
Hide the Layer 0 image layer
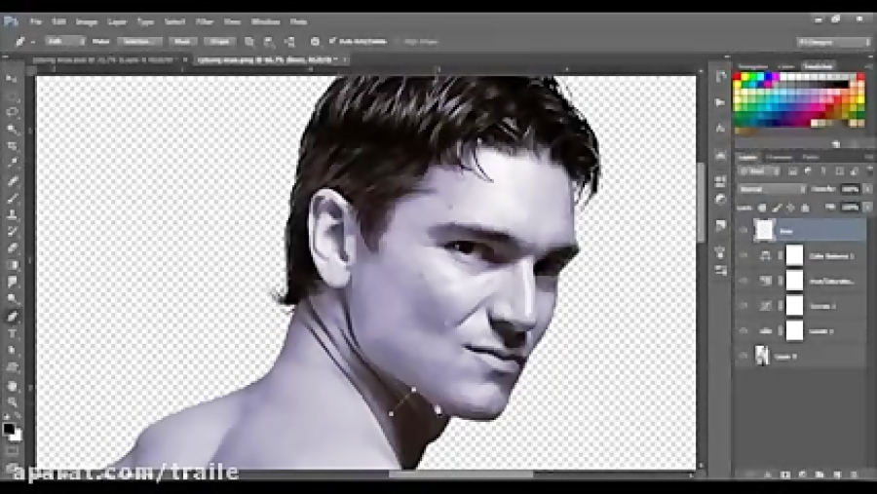744,356
